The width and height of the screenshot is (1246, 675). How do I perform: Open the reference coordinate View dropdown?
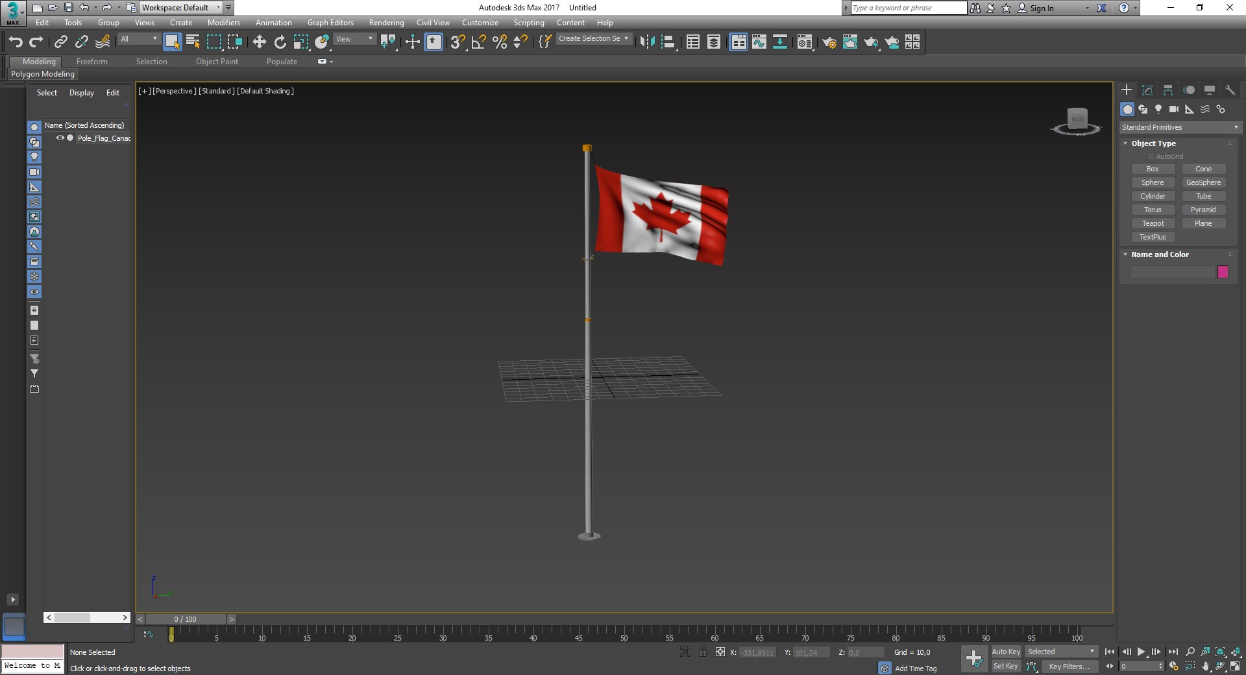[354, 39]
